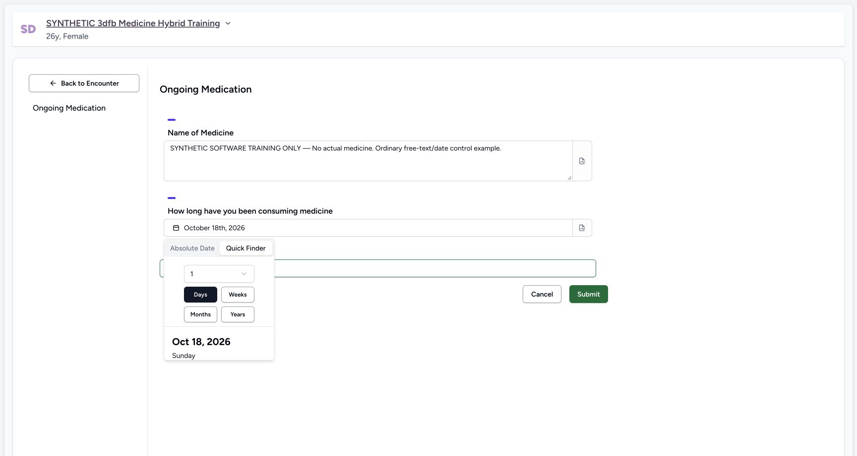
Task: Click the calendar icon in the date field
Action: [x=176, y=228]
